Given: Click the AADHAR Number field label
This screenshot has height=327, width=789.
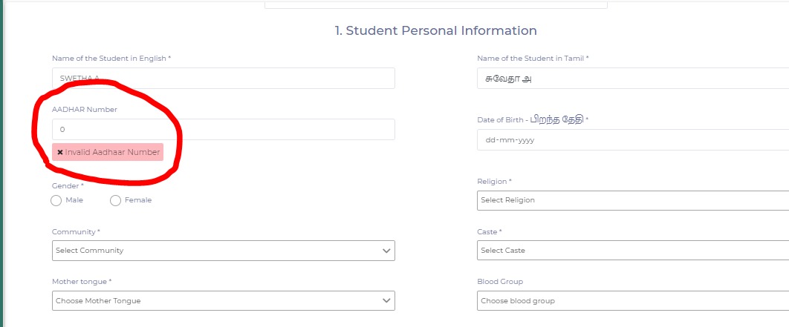Looking at the screenshot, I should tap(85, 110).
